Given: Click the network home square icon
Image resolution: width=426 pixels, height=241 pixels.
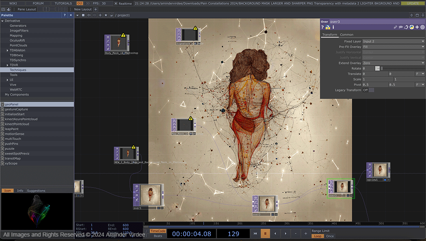Looking at the screenshot, I should tap(83, 15).
